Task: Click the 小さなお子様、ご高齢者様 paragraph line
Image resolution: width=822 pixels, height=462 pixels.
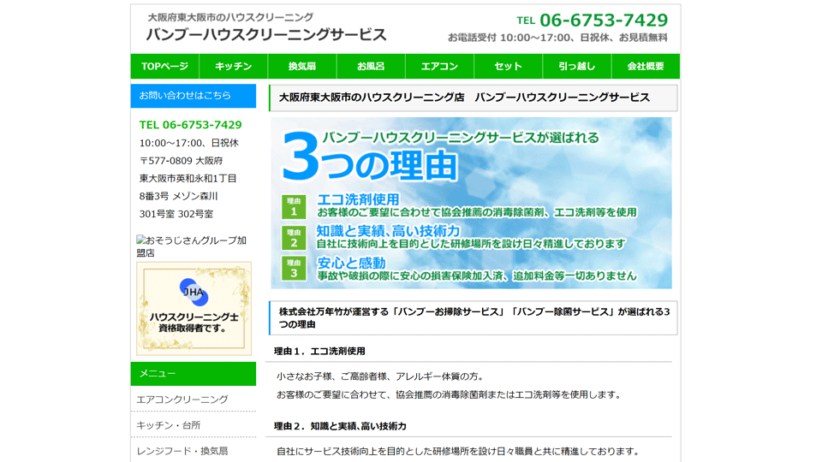Action: click(x=380, y=376)
